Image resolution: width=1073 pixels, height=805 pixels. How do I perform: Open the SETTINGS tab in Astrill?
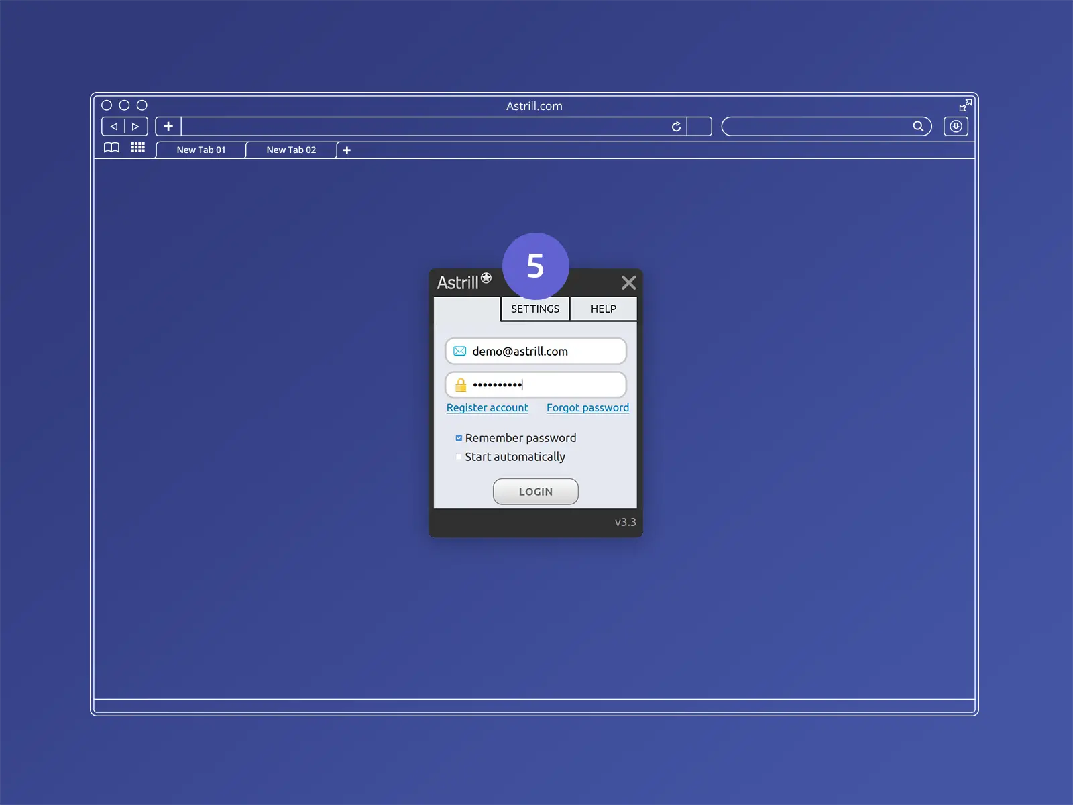[x=535, y=309]
